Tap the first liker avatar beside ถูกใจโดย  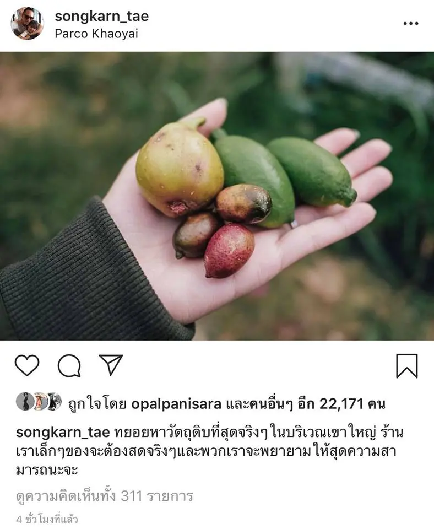point(25,402)
